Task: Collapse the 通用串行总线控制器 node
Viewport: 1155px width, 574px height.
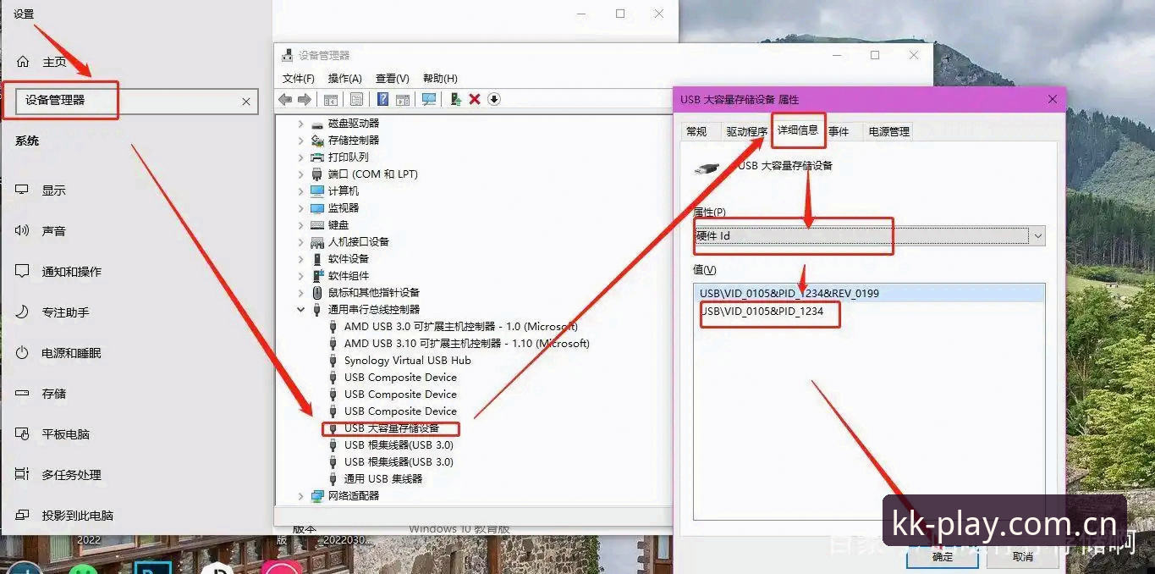Action: click(x=300, y=310)
